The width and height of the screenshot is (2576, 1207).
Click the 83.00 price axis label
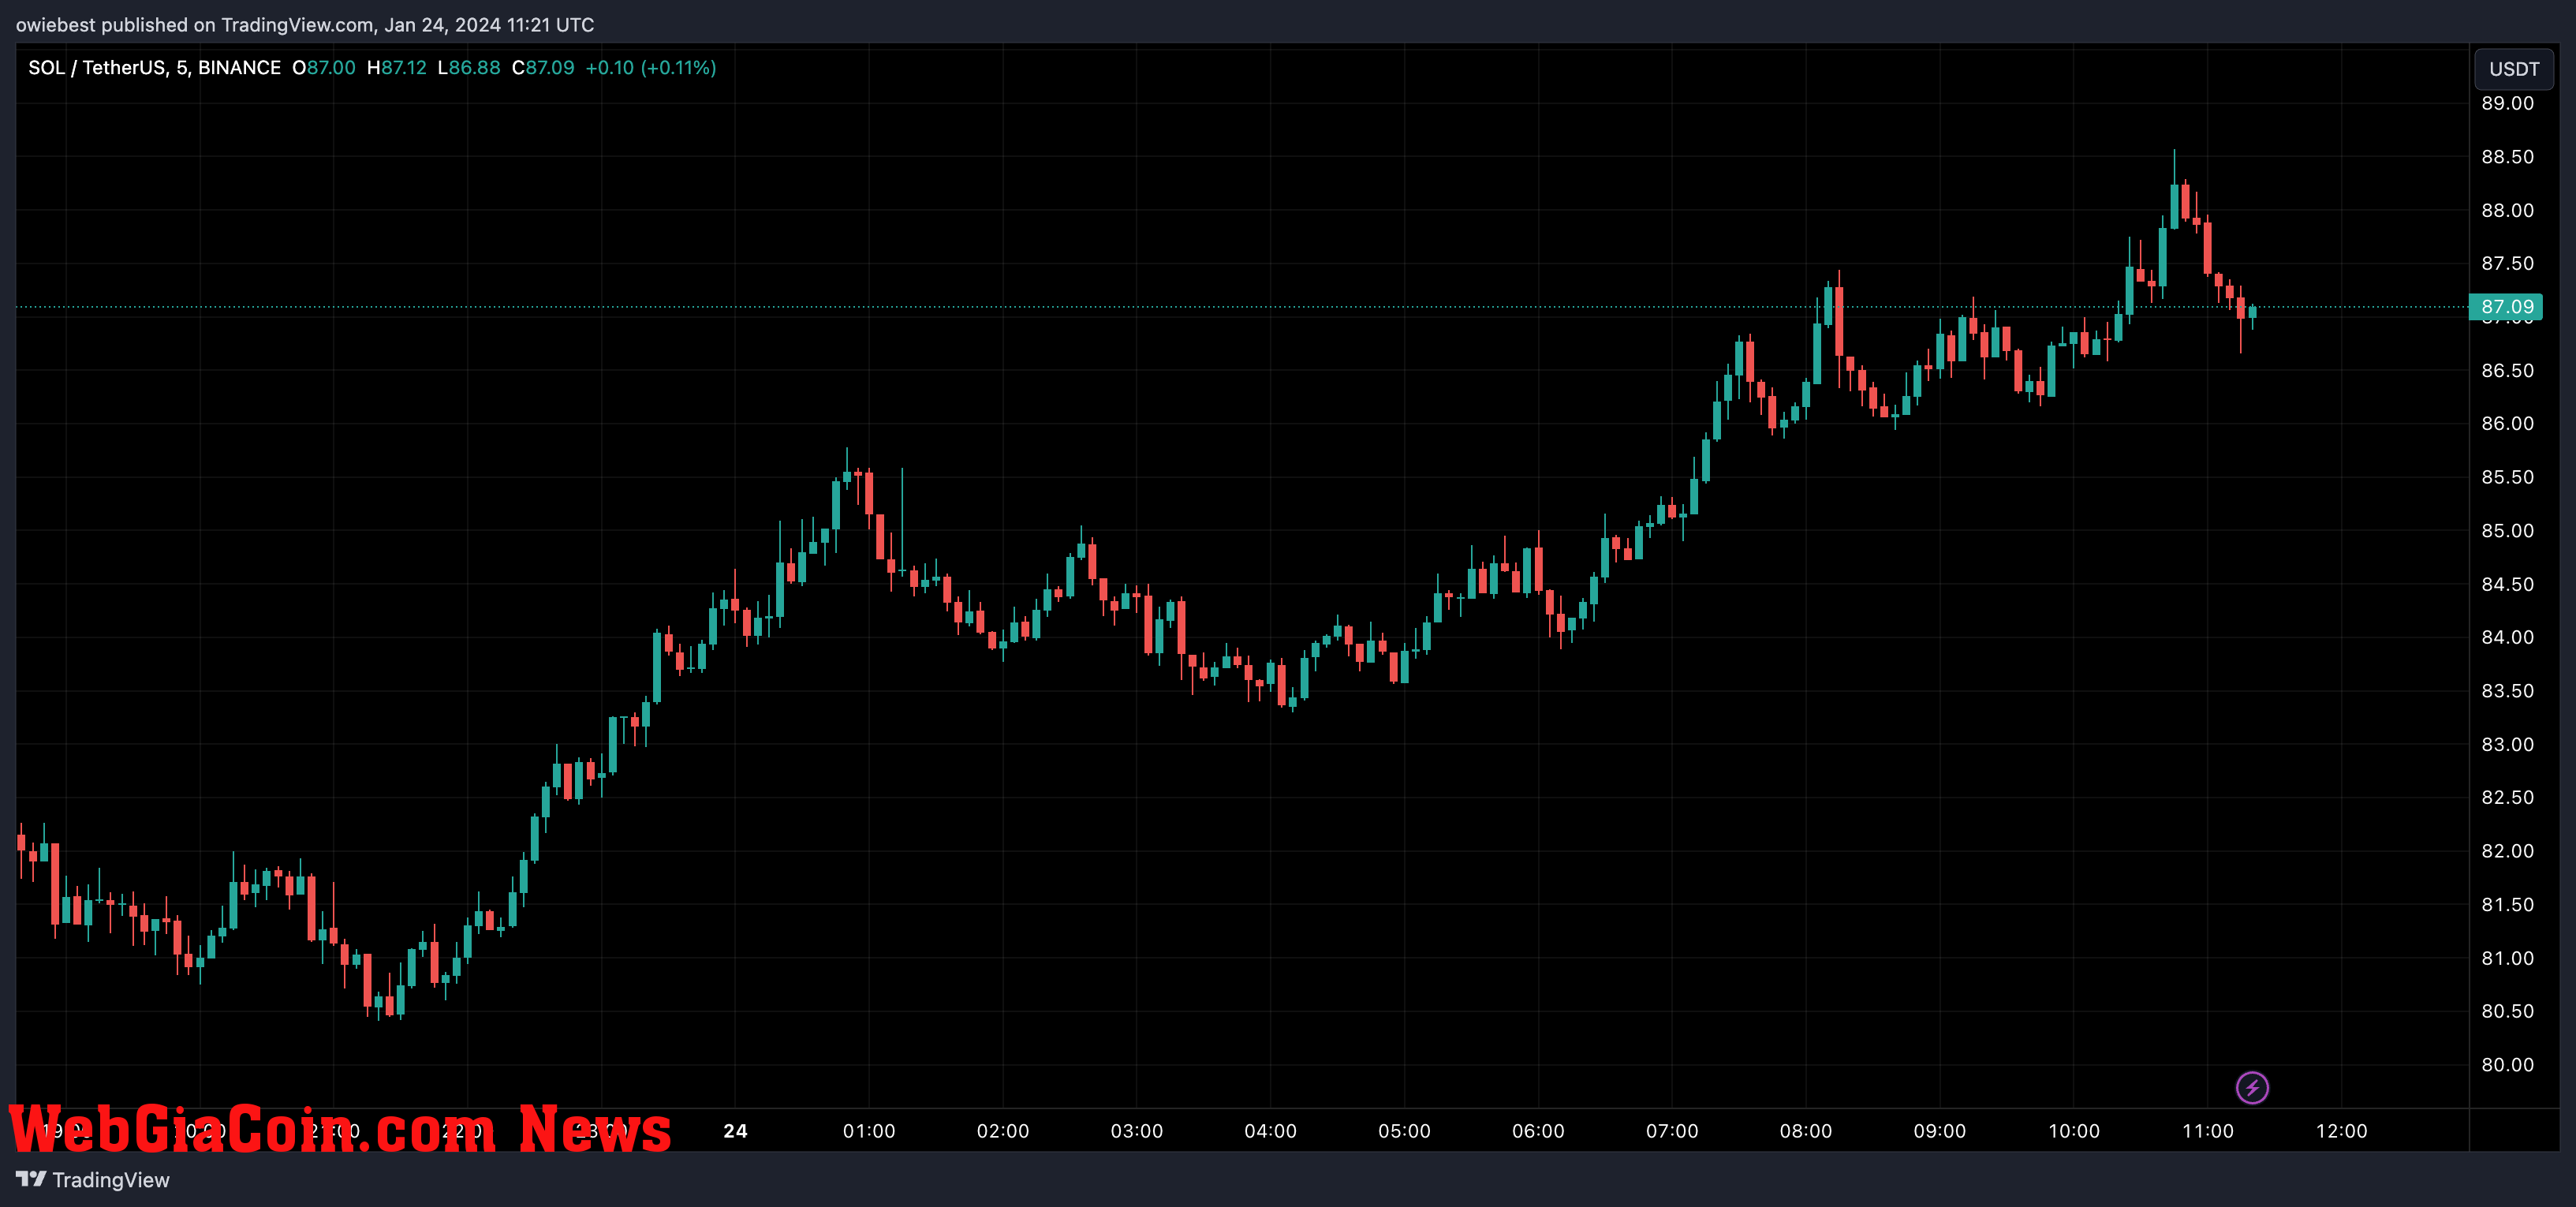tap(2507, 744)
